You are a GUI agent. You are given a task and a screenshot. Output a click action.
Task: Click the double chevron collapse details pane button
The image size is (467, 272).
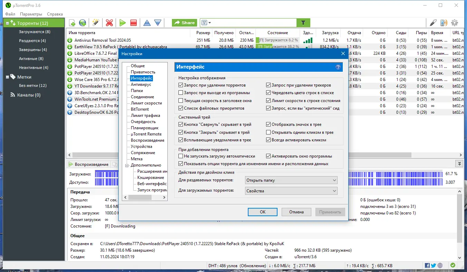(x=459, y=164)
